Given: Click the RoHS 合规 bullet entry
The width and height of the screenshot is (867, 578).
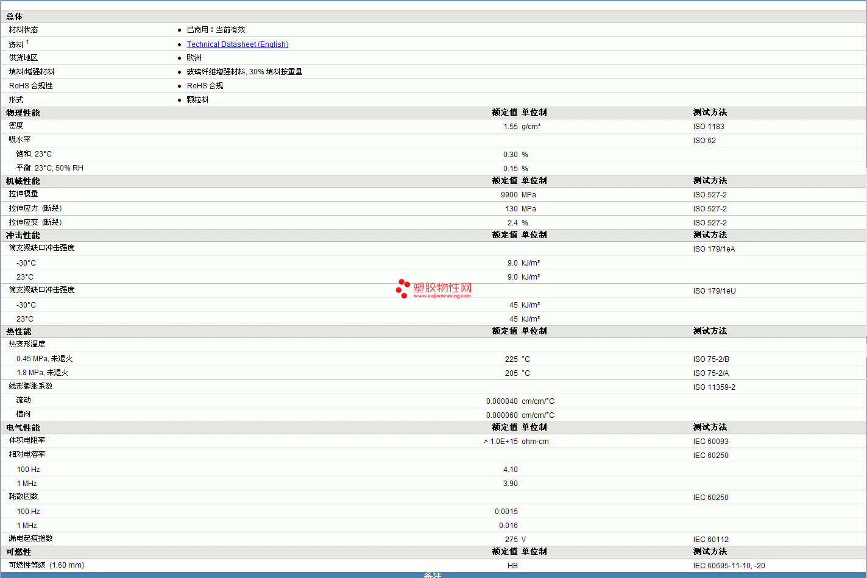Looking at the screenshot, I should pyautogui.click(x=205, y=86).
